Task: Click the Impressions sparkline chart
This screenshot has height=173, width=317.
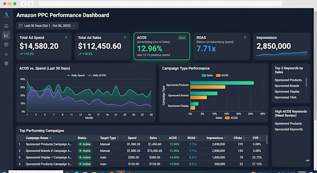Action: [x=282, y=54]
